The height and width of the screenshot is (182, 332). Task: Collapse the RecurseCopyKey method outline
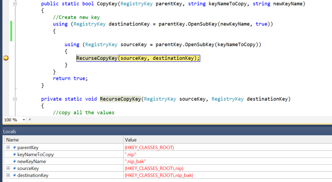tap(15, 99)
